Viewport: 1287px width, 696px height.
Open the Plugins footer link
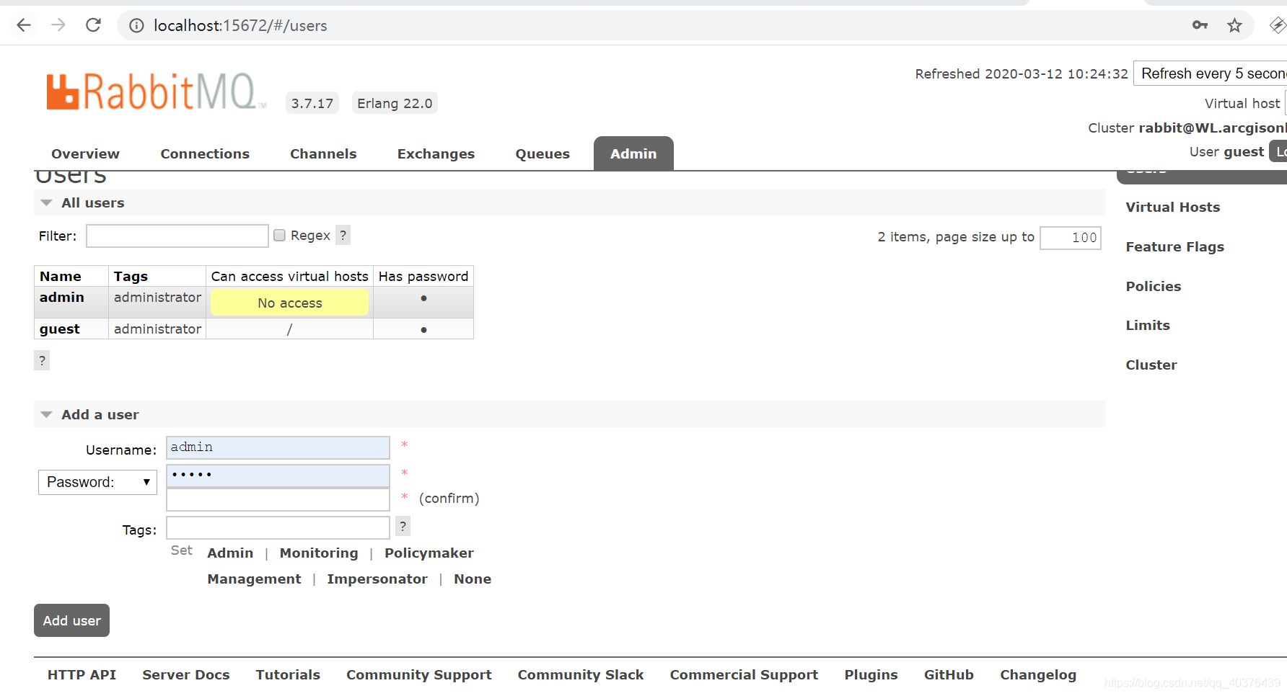[x=871, y=674]
